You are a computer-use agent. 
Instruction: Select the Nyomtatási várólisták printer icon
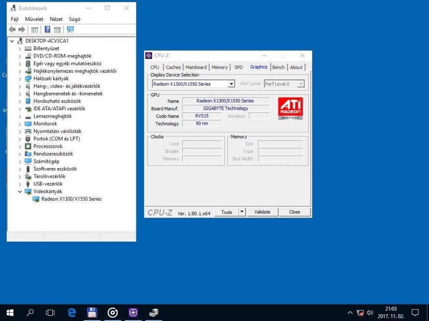point(28,131)
